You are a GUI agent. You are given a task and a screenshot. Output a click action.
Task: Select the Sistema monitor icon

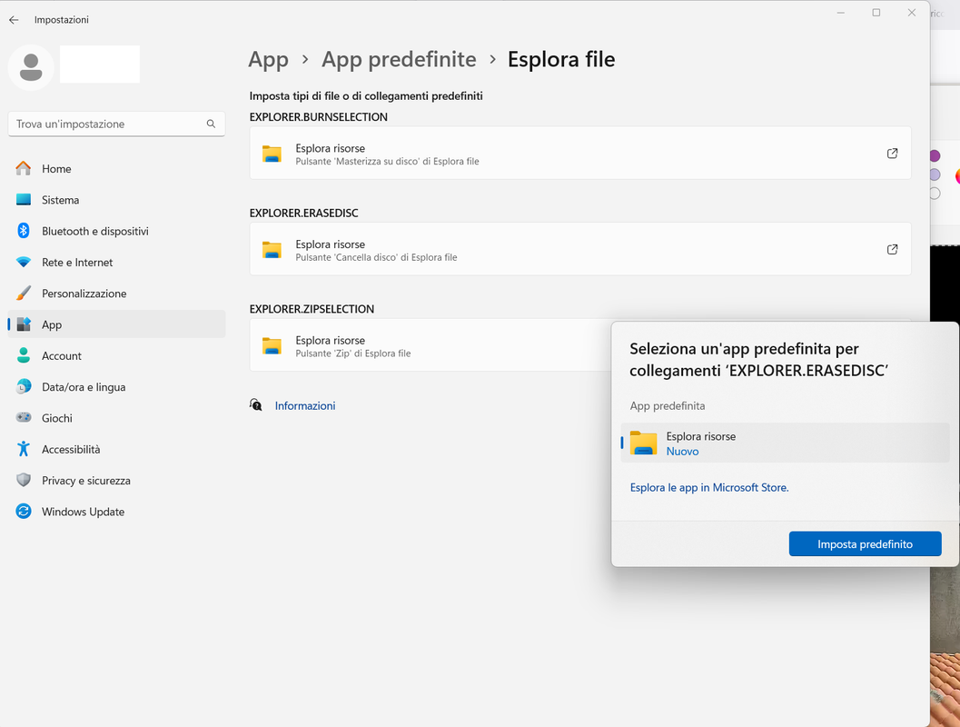coord(24,200)
